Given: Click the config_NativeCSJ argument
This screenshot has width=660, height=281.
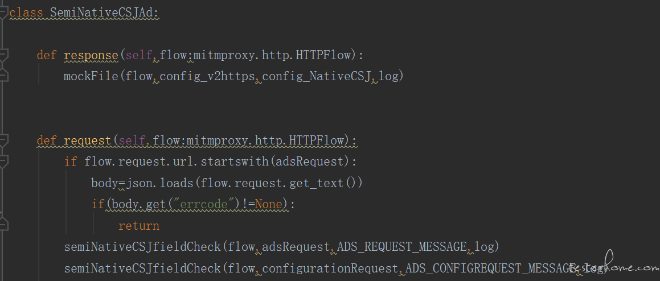Looking at the screenshot, I should tap(317, 76).
